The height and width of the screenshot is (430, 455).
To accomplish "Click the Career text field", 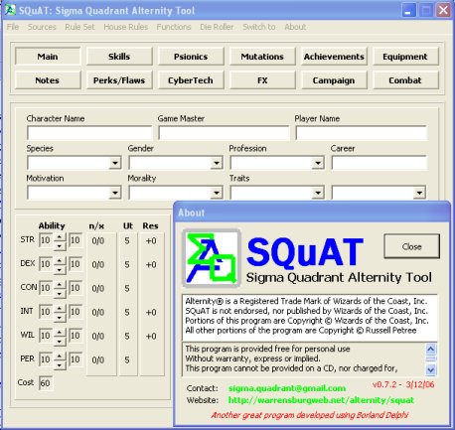I will pyautogui.click(x=379, y=163).
